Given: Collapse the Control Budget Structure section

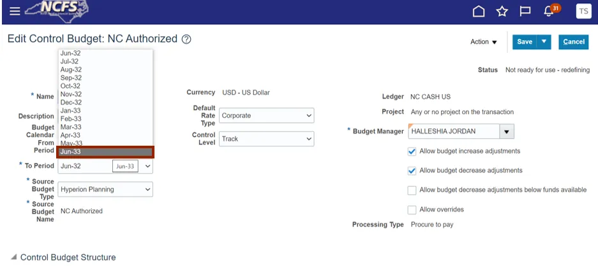Looking at the screenshot, I should [14, 257].
